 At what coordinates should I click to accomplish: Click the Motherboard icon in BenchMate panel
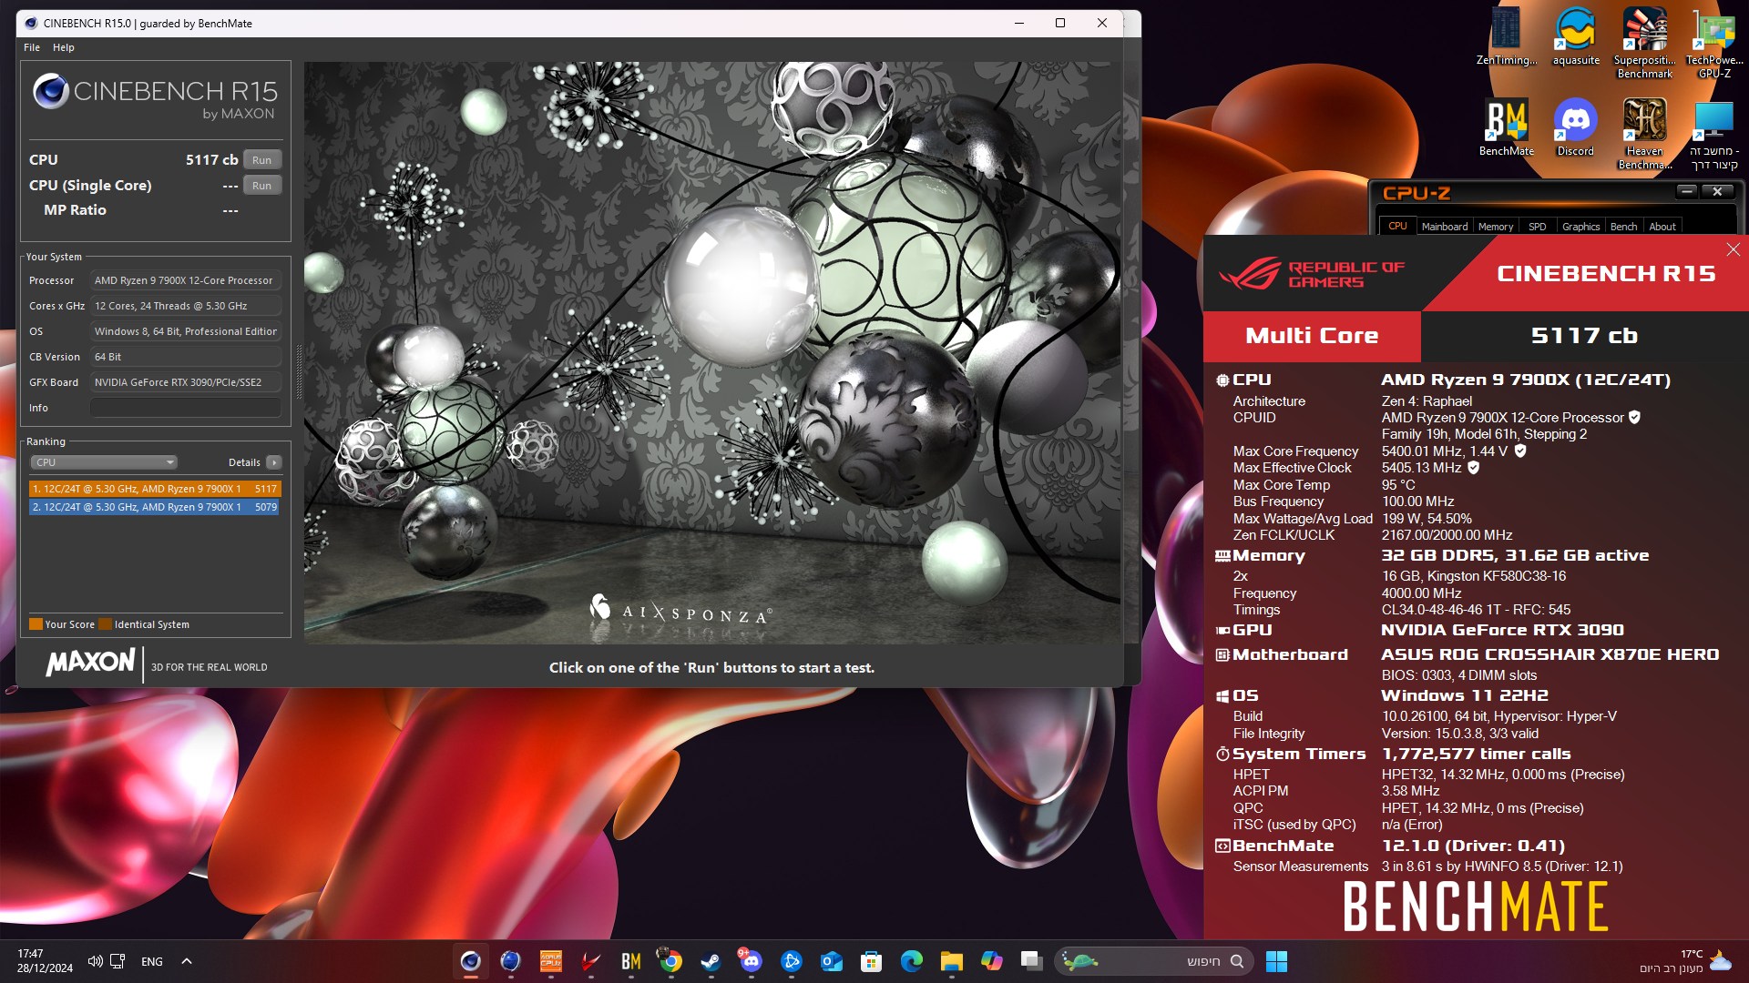click(1222, 654)
